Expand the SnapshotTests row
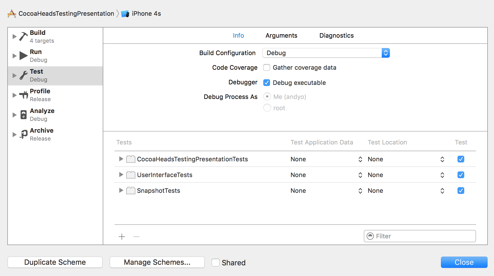Screen dimensions: 494x276 tap(121, 190)
